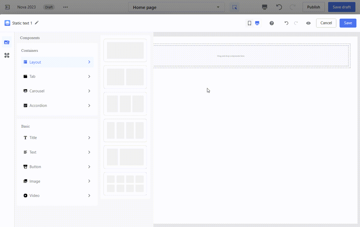Image resolution: width=360 pixels, height=227 pixels.
Task: Click the drag and drop components area
Action: 251,56
